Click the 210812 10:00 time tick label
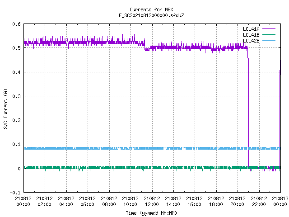The image size is (289, 217). tap(130, 201)
